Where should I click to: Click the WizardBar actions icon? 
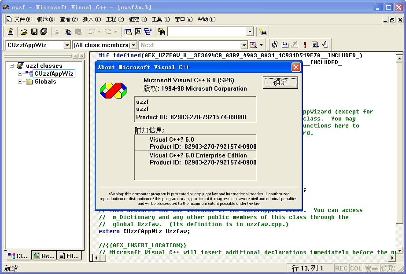coord(253,45)
